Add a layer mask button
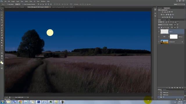This screenshot has height=104, width=186. 172,88
